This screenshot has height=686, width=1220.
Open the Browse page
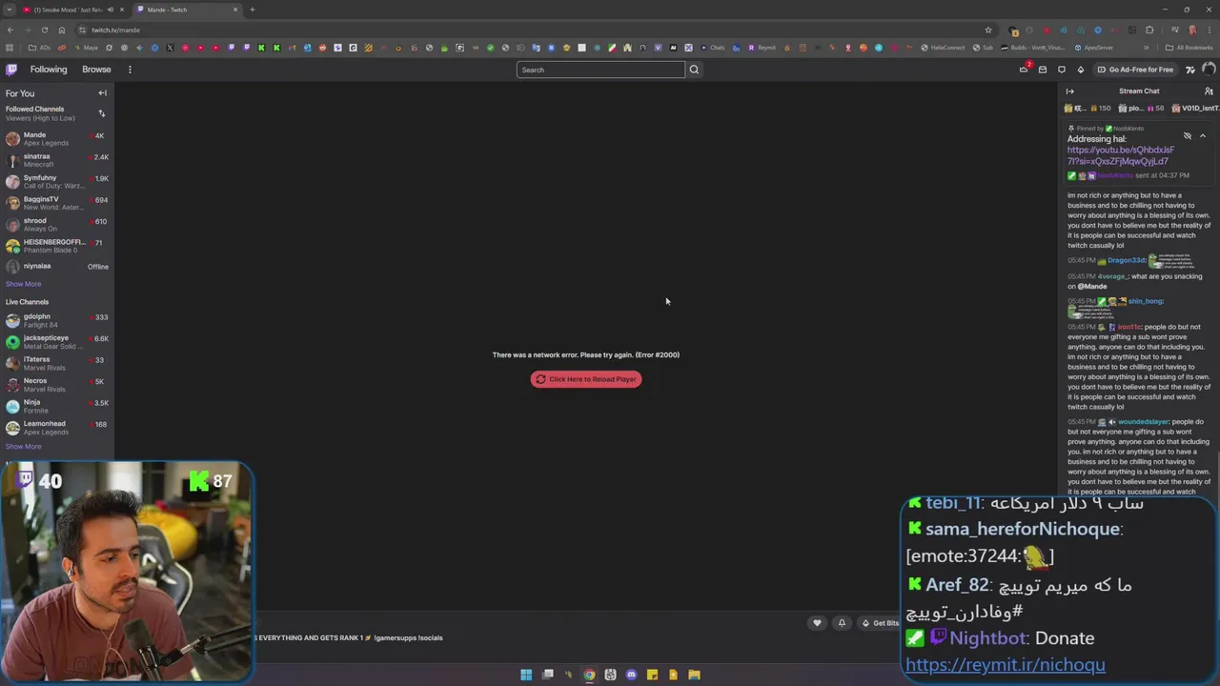point(96,70)
